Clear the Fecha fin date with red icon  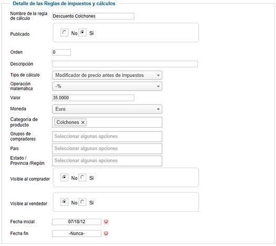(106, 233)
